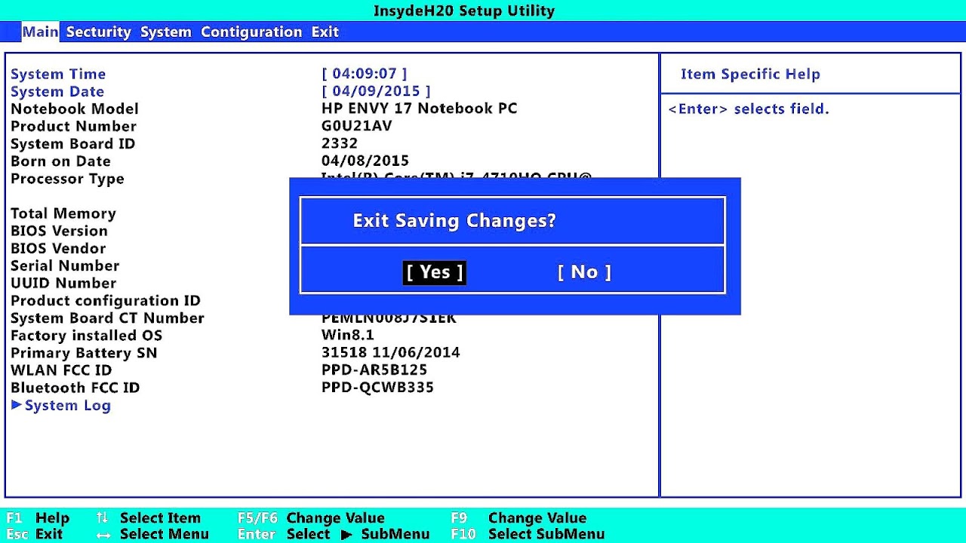
Task: Click Bluetooth FCC ID value PPD-QCWB335
Action: [377, 387]
